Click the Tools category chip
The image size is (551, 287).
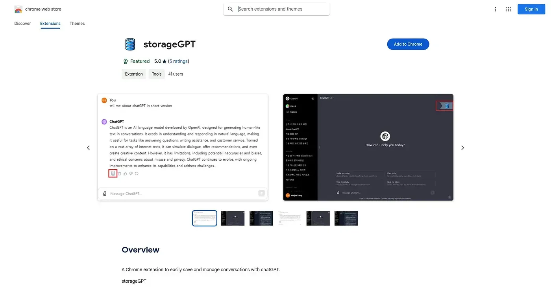coord(157,74)
